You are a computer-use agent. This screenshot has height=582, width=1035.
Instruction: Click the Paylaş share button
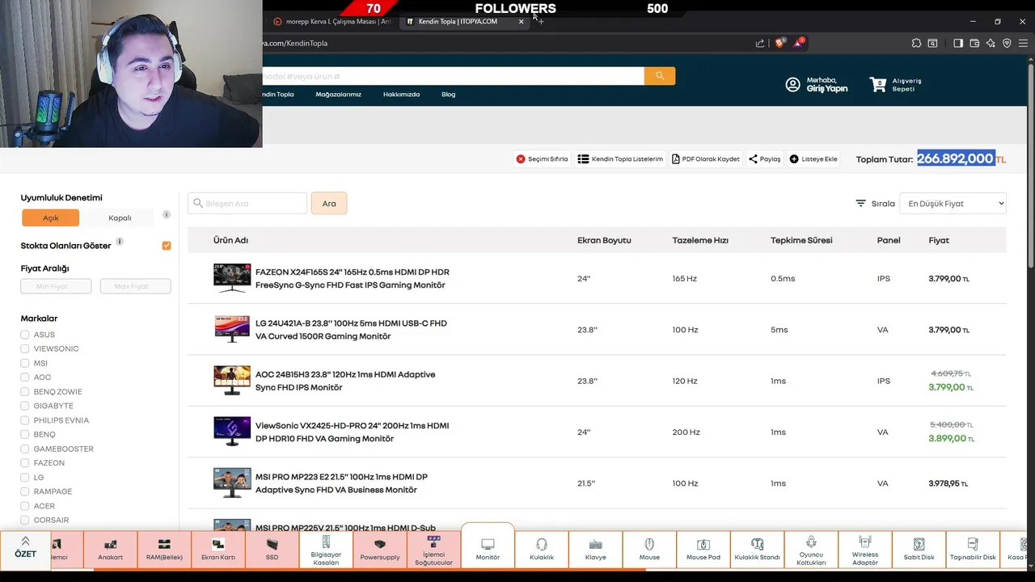(x=765, y=159)
